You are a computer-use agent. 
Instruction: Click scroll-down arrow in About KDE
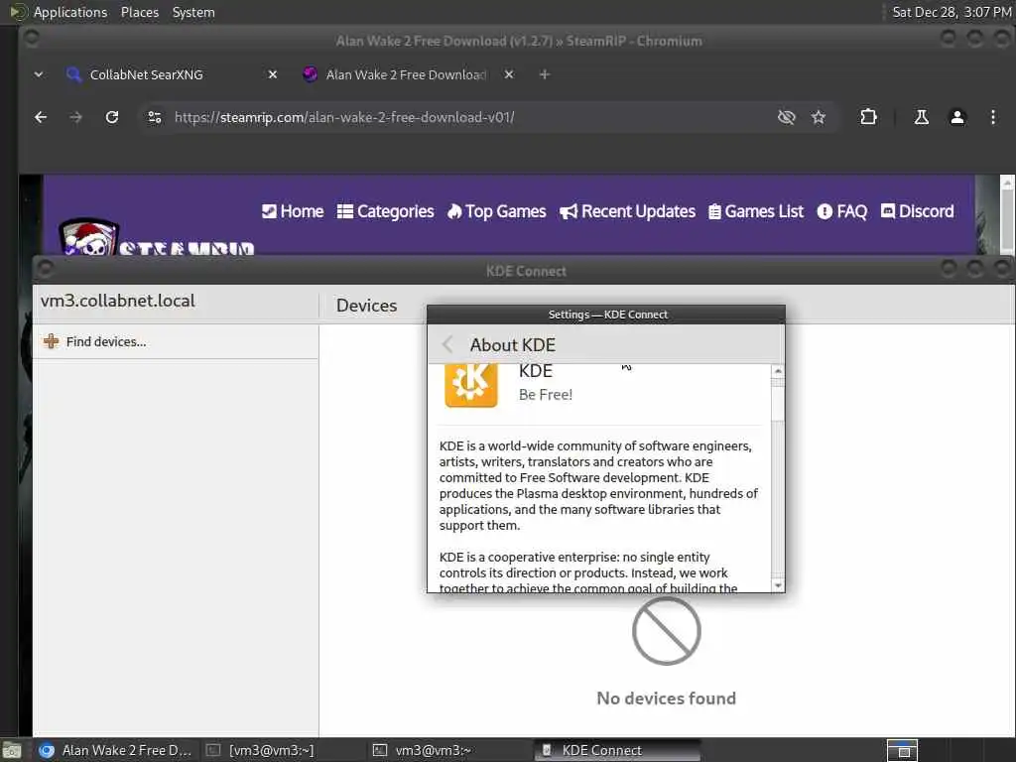pos(778,585)
